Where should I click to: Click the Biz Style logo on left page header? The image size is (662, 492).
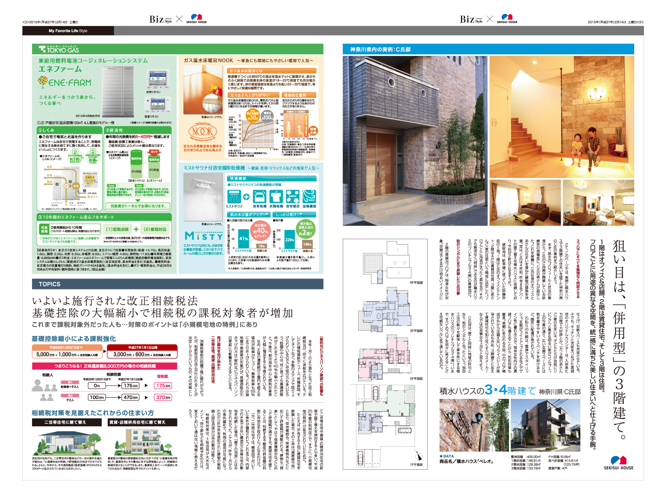pos(161,19)
